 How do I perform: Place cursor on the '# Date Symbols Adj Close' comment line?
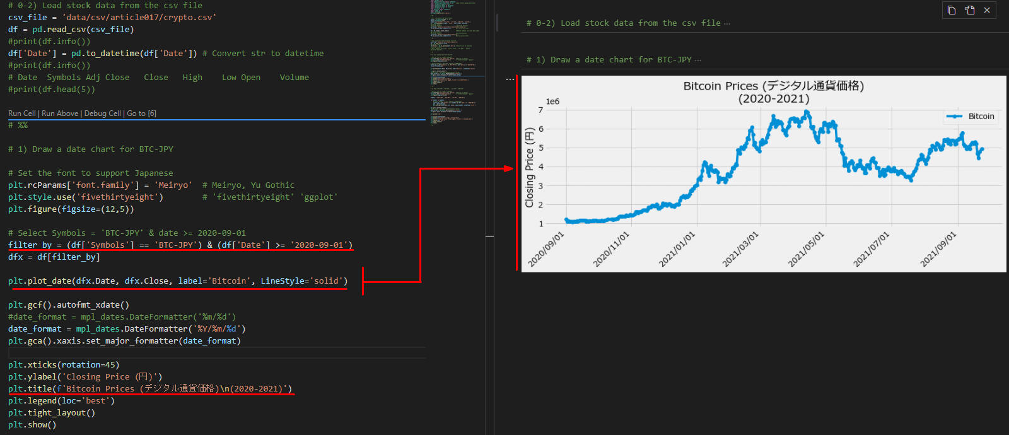[x=158, y=78]
